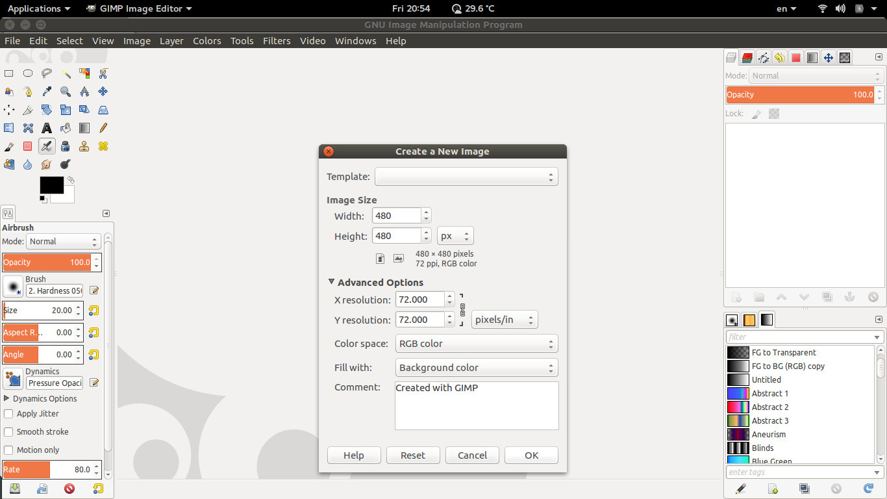Activate the Blend gradient tool
The width and height of the screenshot is (887, 499).
pos(84,128)
